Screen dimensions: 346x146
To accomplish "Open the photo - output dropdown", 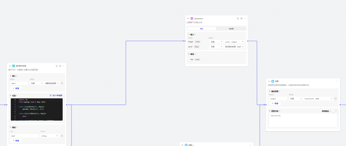I will pyautogui.click(x=234, y=42).
